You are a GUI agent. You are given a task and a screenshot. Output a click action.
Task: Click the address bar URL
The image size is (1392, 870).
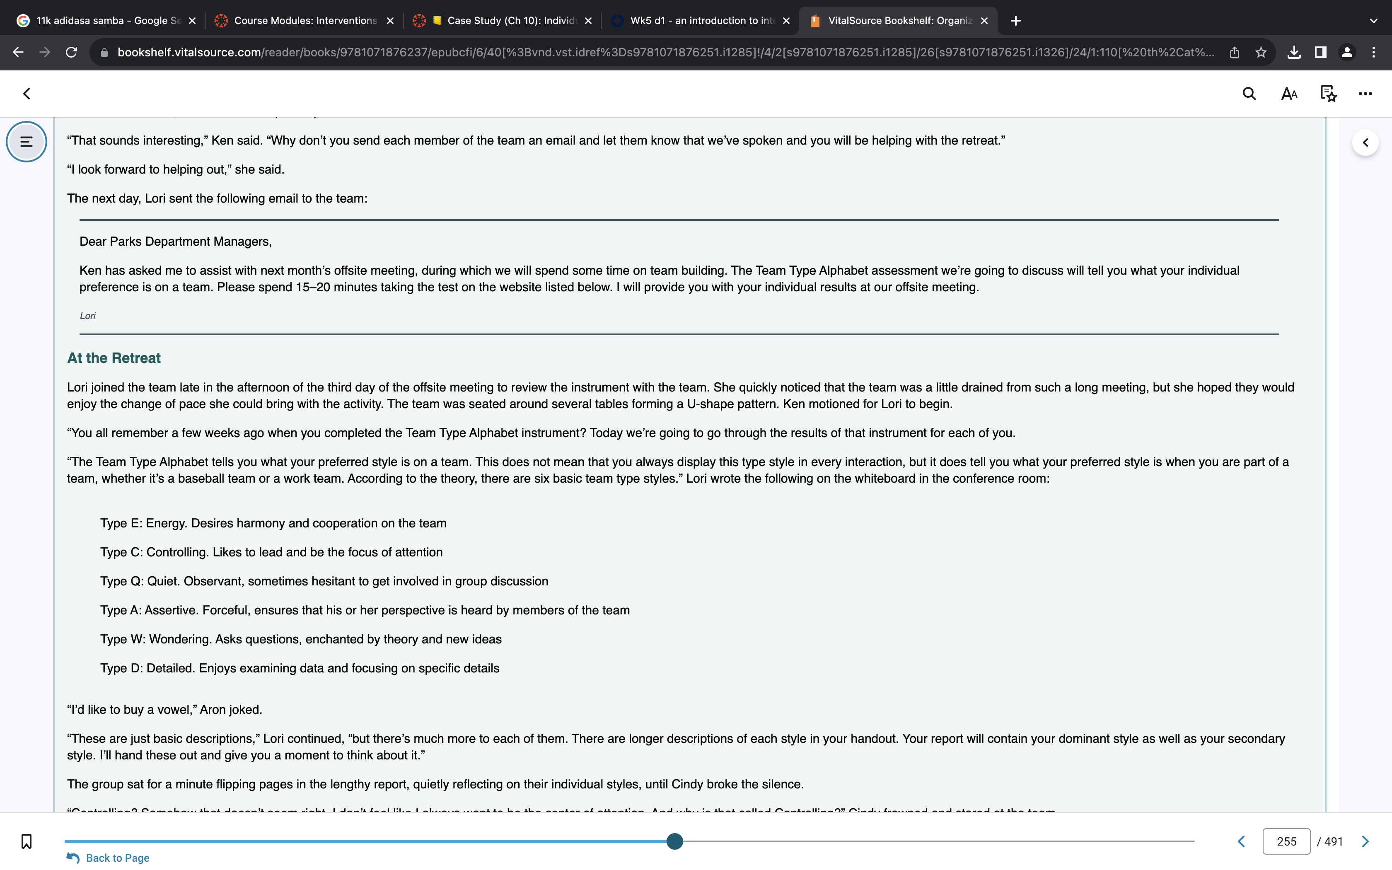pyautogui.click(x=665, y=52)
